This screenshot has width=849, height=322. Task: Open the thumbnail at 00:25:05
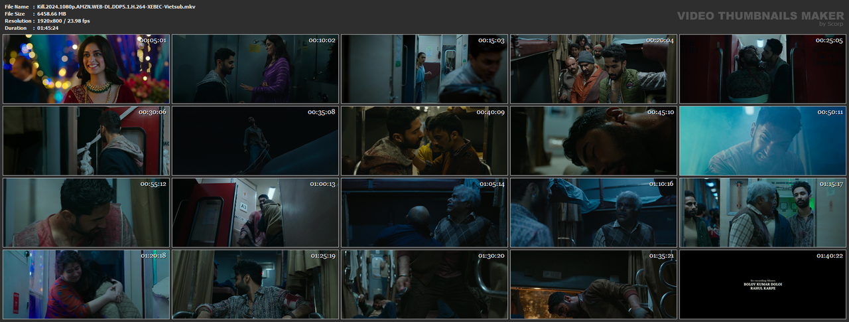point(763,69)
